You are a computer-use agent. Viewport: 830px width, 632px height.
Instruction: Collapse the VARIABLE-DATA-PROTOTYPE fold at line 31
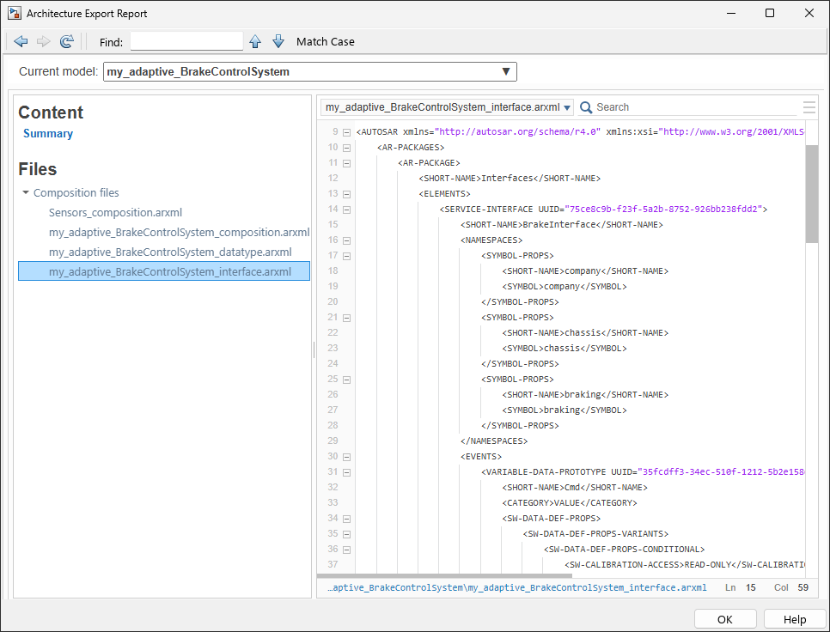click(347, 472)
